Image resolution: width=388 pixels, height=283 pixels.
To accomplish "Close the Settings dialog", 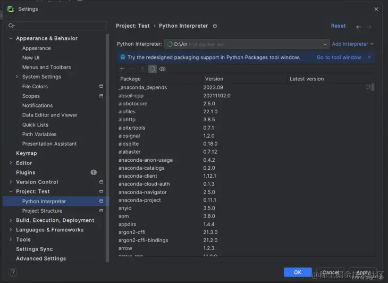I will coord(376,9).
